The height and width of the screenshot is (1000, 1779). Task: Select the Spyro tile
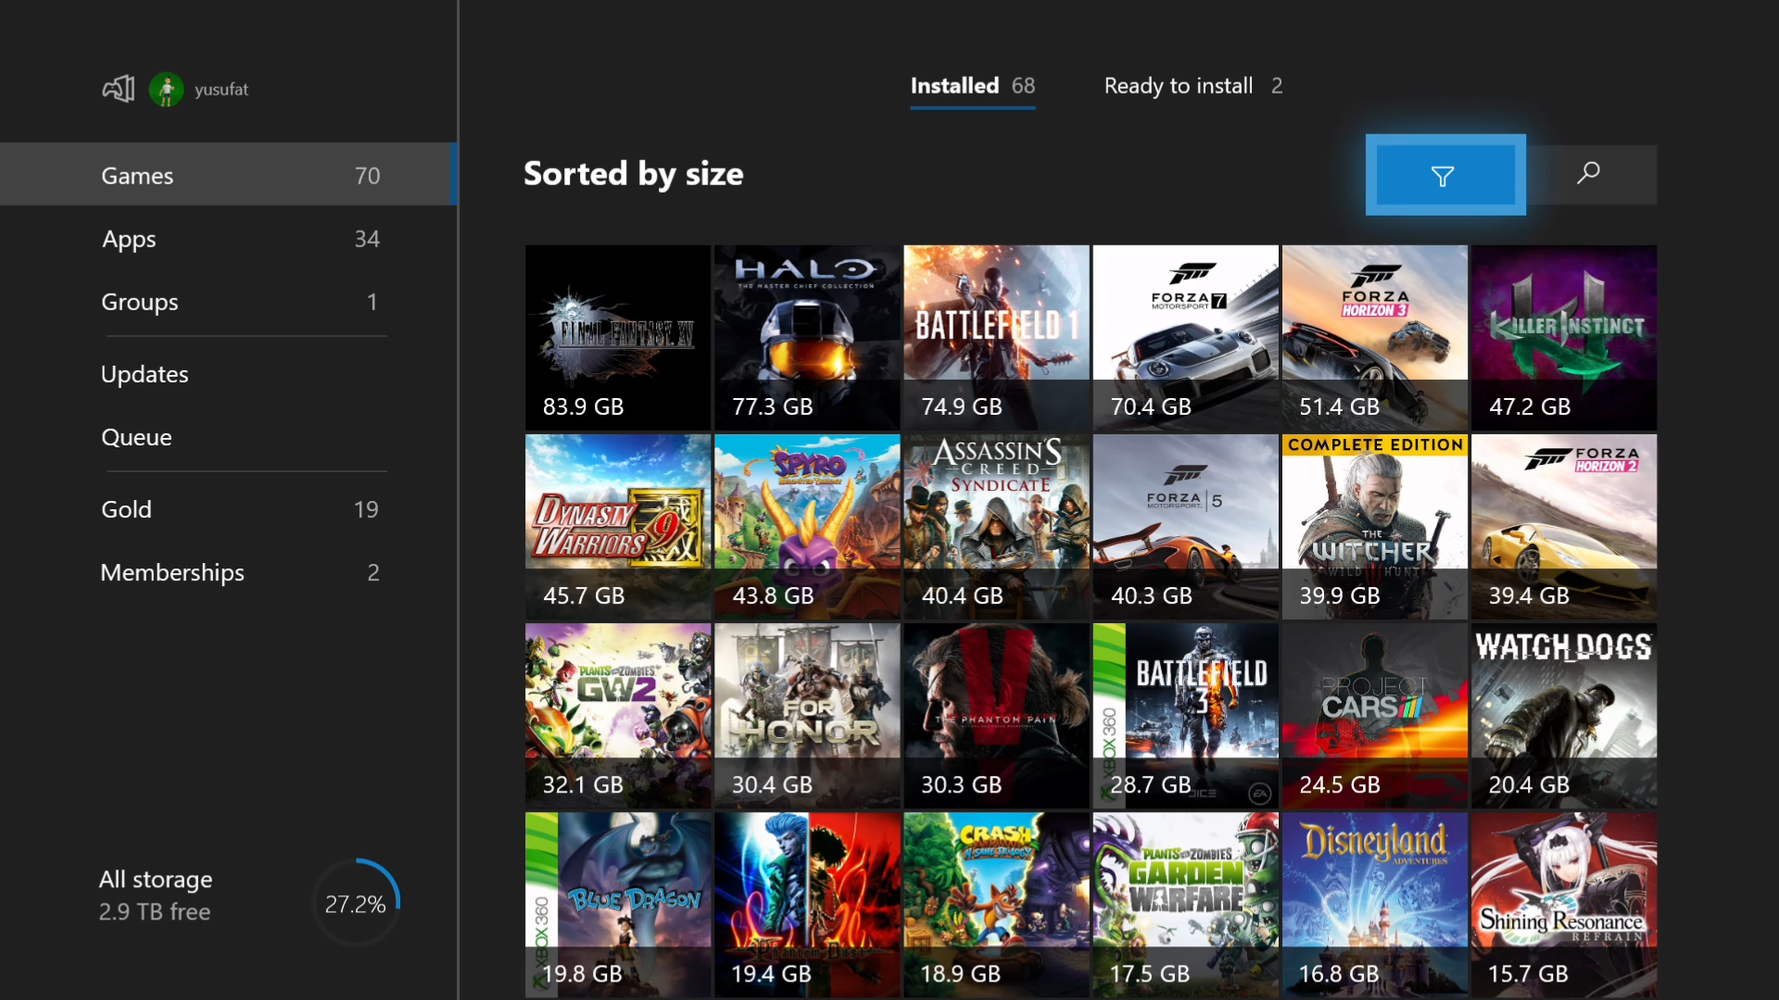tap(807, 527)
